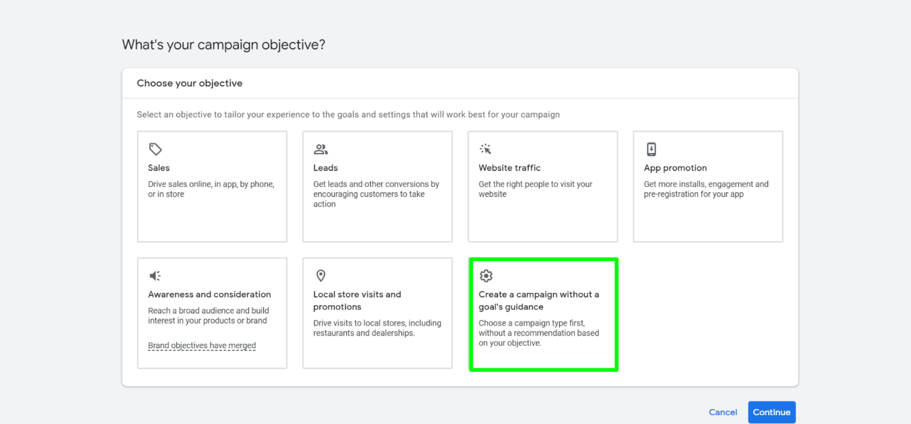Screen dimensions: 911x424
Task: Click the price tag icon for Sales
Action: tap(155, 149)
